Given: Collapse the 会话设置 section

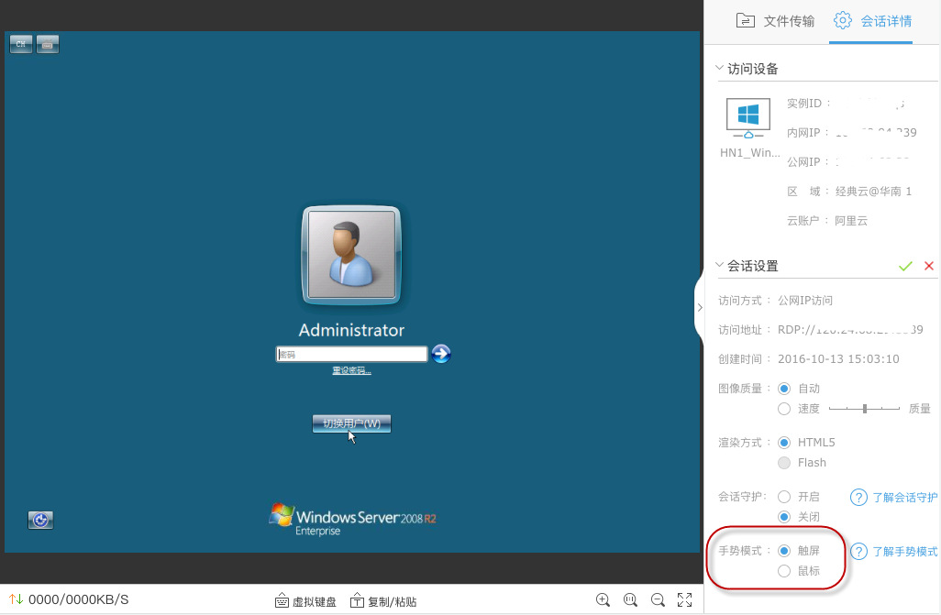Looking at the screenshot, I should tap(719, 266).
